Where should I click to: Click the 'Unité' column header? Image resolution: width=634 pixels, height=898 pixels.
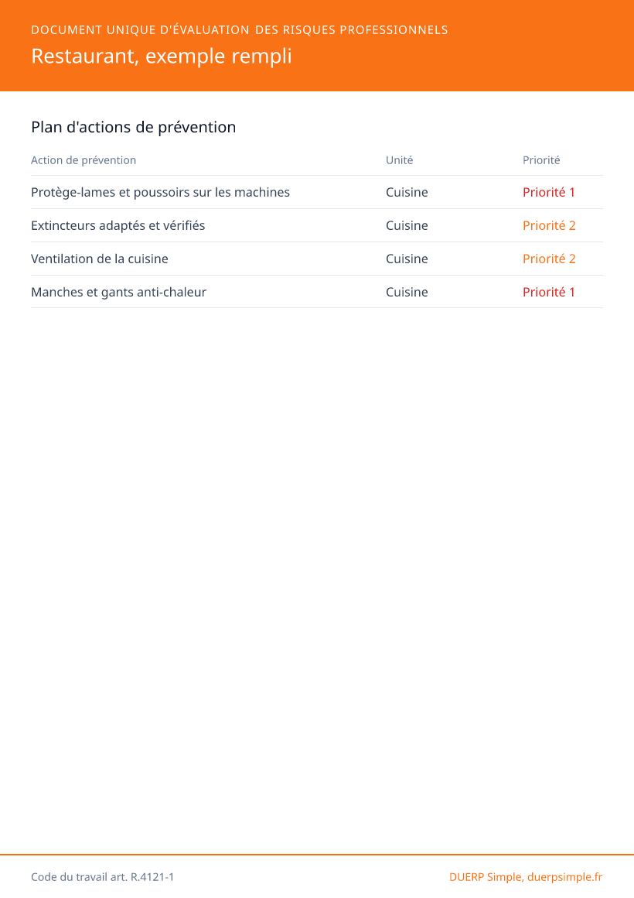(x=400, y=160)
